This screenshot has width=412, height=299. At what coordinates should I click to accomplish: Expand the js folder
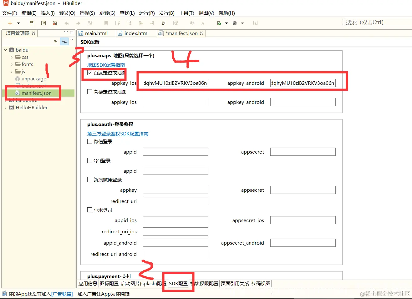tap(12, 72)
